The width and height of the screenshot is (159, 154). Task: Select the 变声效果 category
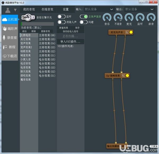pos(29,43)
